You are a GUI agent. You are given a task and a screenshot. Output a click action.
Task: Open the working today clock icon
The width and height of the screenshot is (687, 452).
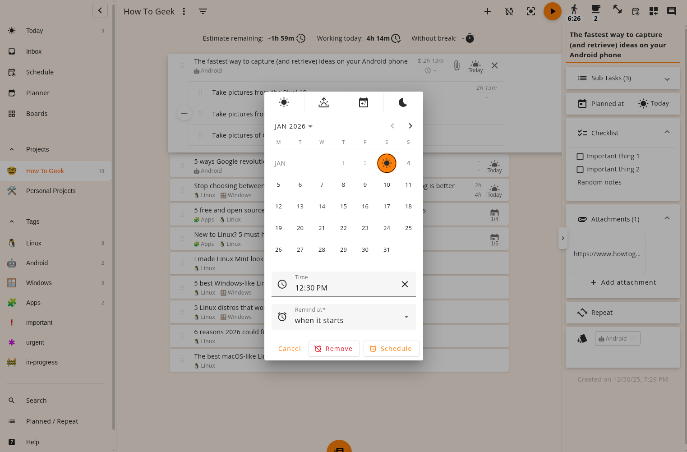click(396, 39)
